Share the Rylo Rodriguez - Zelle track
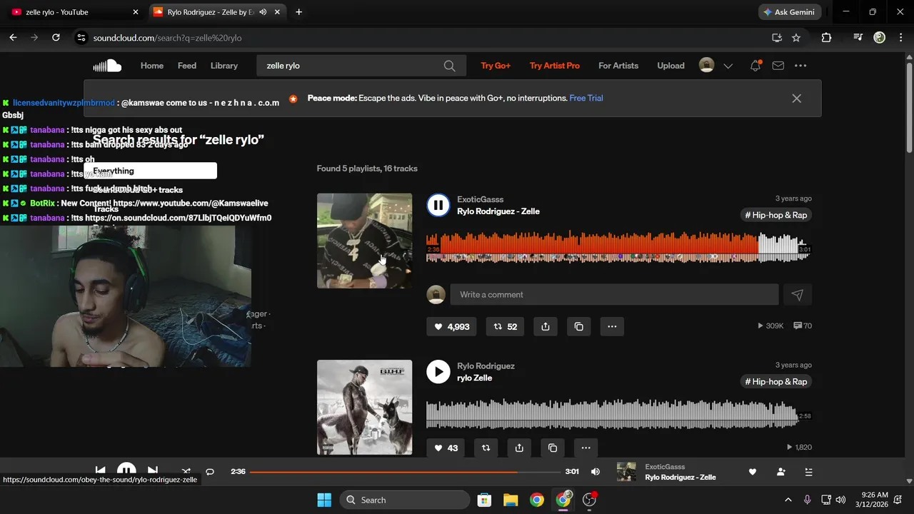The width and height of the screenshot is (914, 514). (x=546, y=326)
